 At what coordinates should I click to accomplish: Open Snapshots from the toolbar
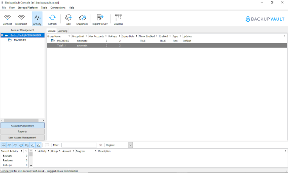[82, 19]
